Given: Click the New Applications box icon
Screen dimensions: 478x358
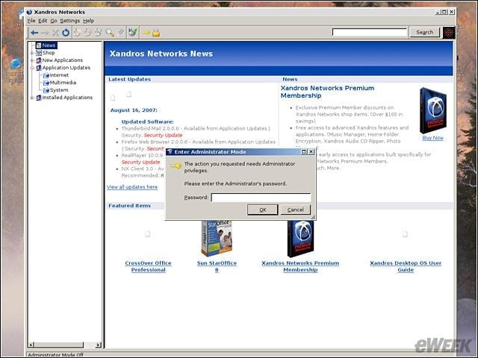Looking at the screenshot, I should pos(38,60).
